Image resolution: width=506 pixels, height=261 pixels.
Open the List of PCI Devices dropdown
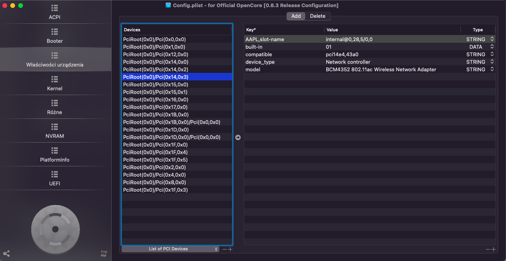[x=170, y=249]
